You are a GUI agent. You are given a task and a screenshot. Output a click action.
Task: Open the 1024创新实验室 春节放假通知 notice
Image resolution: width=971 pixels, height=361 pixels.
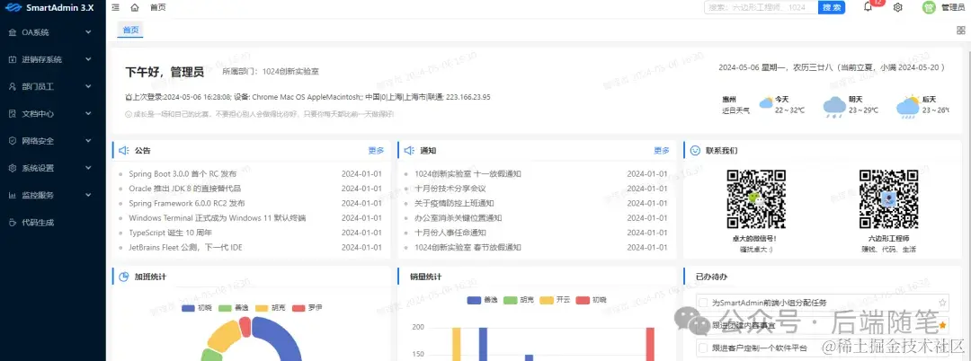[468, 247]
